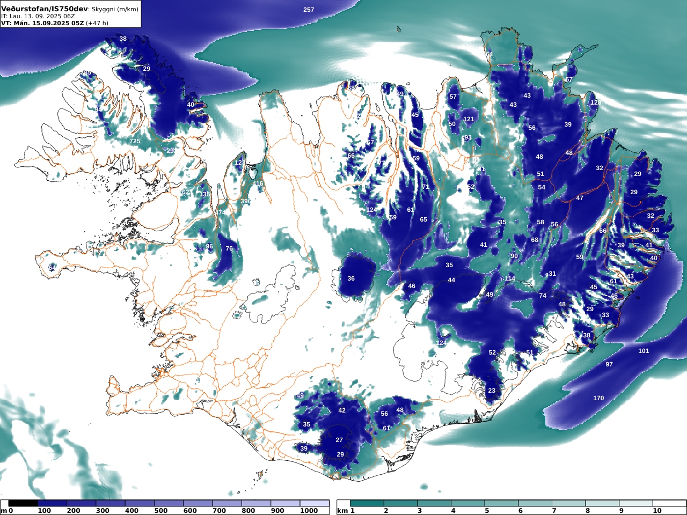Click the value 47 in the east
Image resolution: width=687 pixels, height=515 pixels.
(x=580, y=198)
